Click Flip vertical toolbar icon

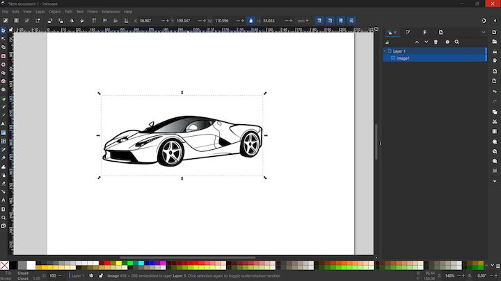(82, 20)
